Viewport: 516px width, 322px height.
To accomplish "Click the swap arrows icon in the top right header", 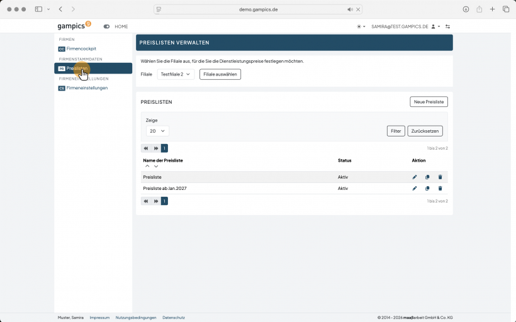I will coord(447,26).
